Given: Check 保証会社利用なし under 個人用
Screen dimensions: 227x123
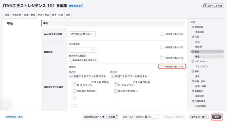Looking at the screenshot, I should pyautogui.click(x=74, y=91).
